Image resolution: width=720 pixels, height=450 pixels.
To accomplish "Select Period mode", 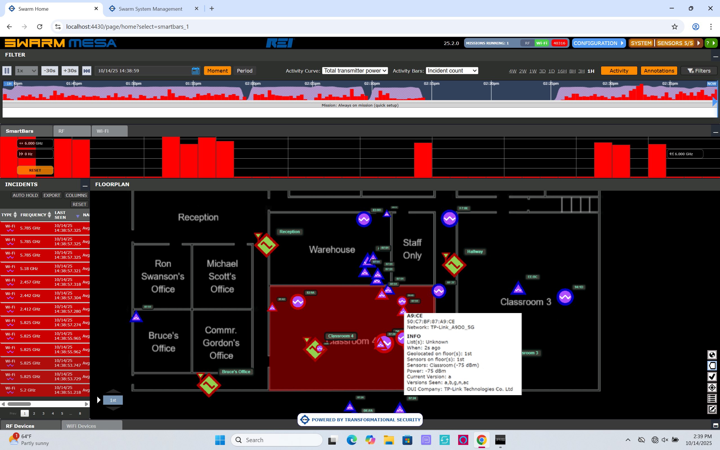I will tap(245, 71).
